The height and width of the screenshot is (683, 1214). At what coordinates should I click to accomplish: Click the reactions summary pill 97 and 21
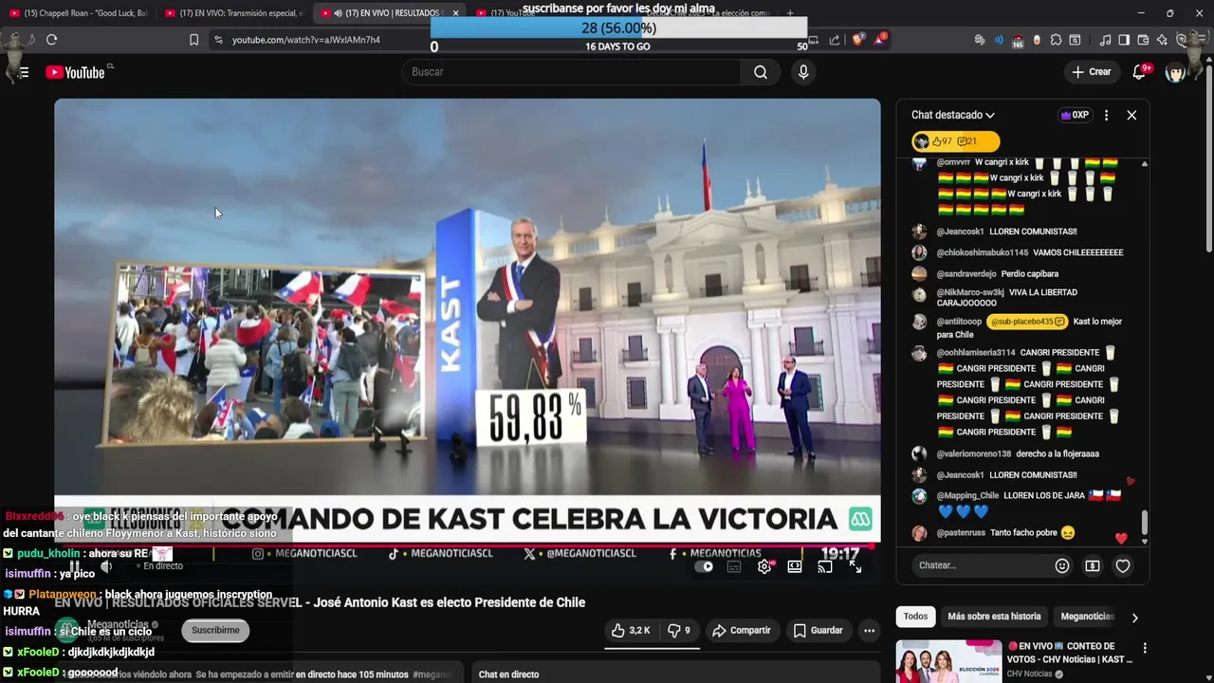pyautogui.click(x=955, y=141)
